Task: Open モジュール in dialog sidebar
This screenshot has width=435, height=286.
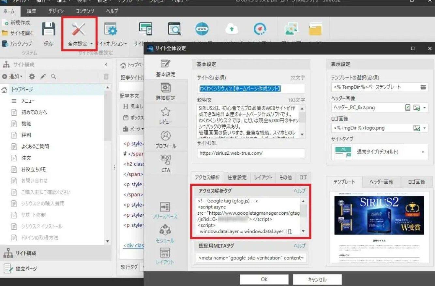Action: [165, 235]
